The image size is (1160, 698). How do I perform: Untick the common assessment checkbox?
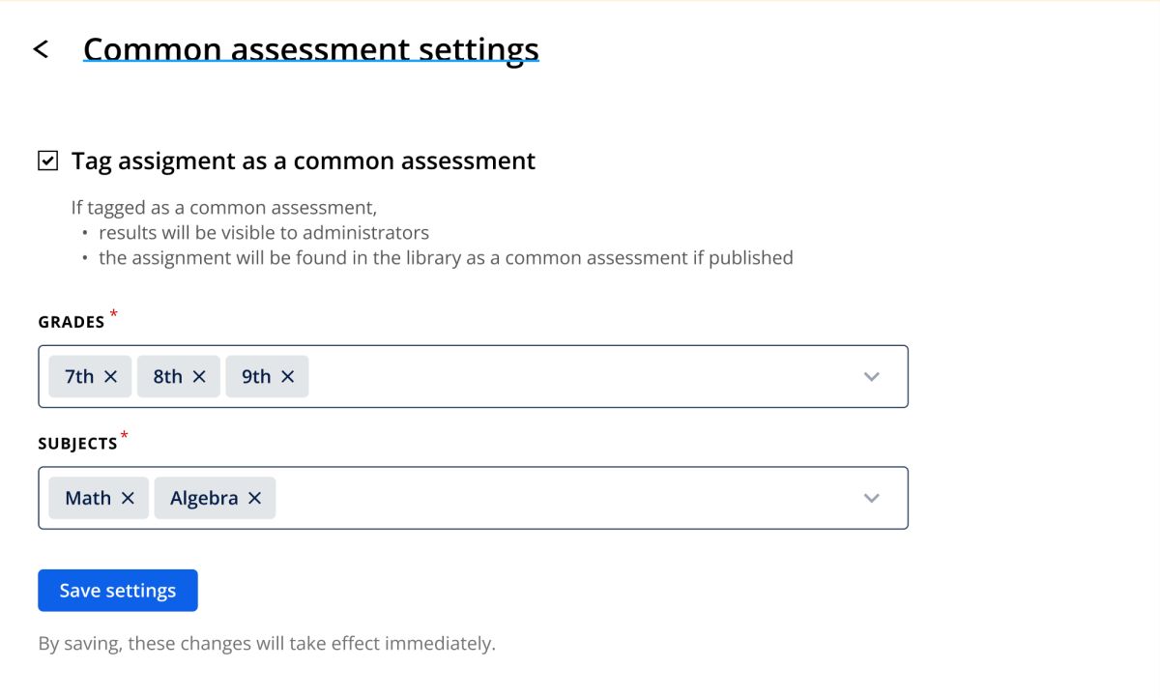(47, 160)
